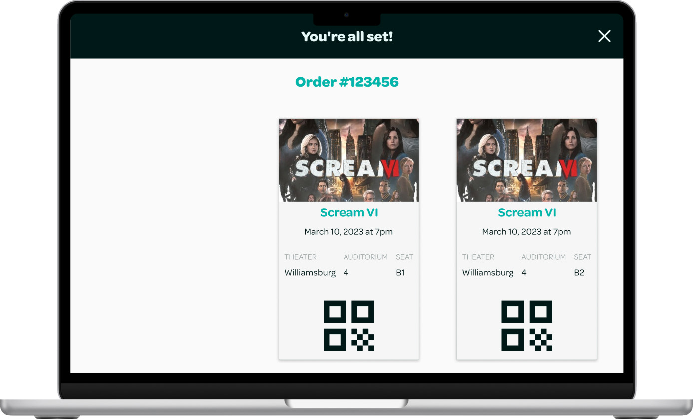Click the QR code on seat B2 ticket
693x419 pixels.
(526, 326)
